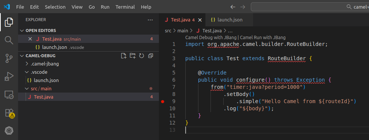Open the Terminal menu
This screenshot has width=369, height=140.
[125, 7]
